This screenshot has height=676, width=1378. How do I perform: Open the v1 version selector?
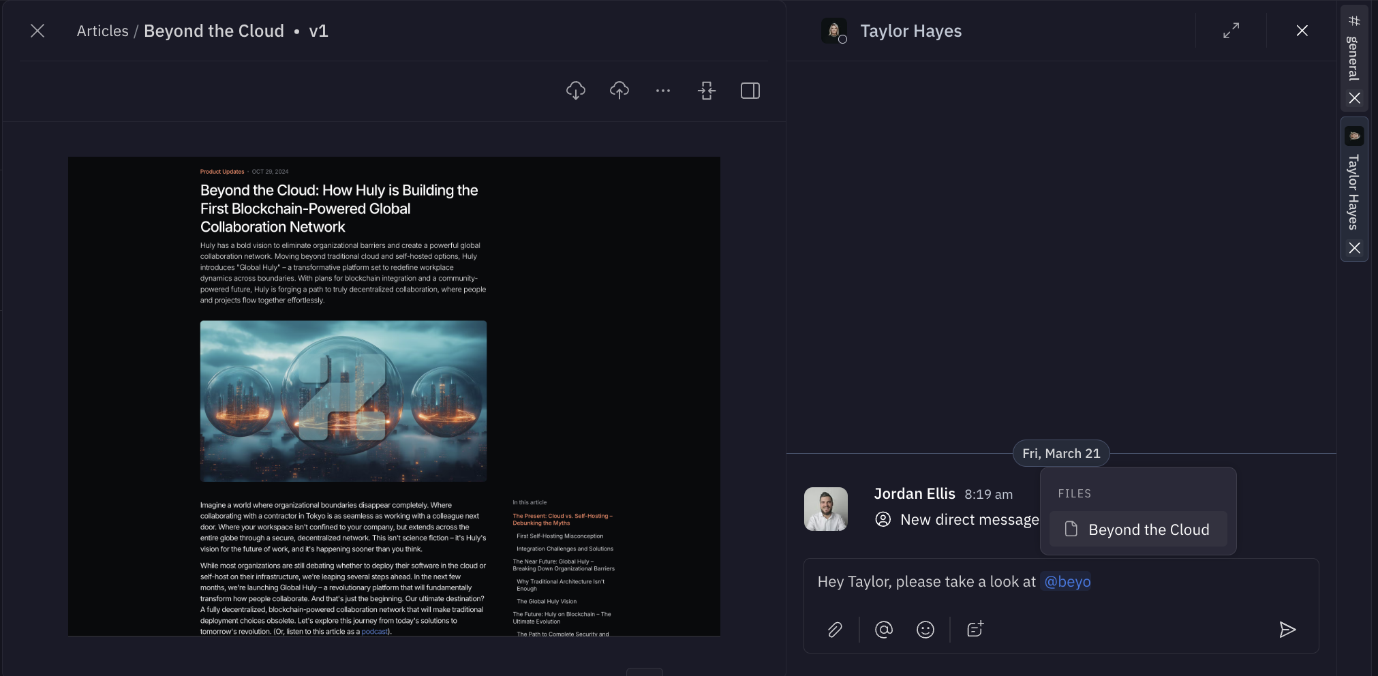point(319,31)
